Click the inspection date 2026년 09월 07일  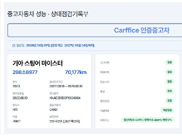38,45
